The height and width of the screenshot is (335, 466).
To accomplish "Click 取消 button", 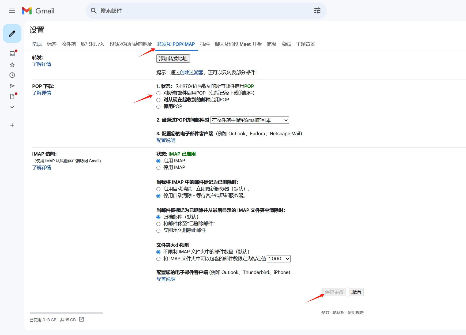I will 356,292.
